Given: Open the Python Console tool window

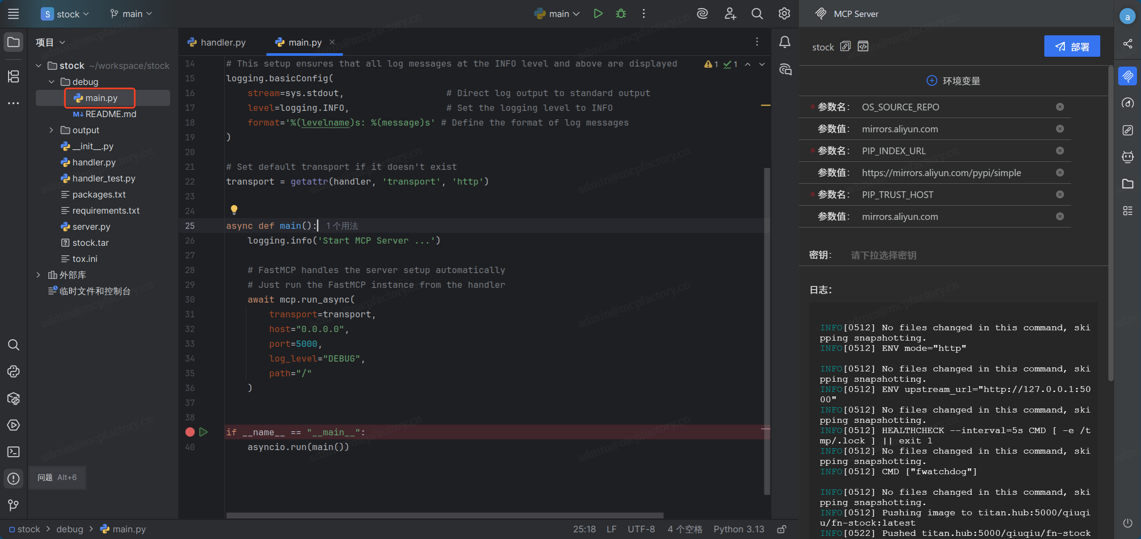Looking at the screenshot, I should pyautogui.click(x=13, y=371).
